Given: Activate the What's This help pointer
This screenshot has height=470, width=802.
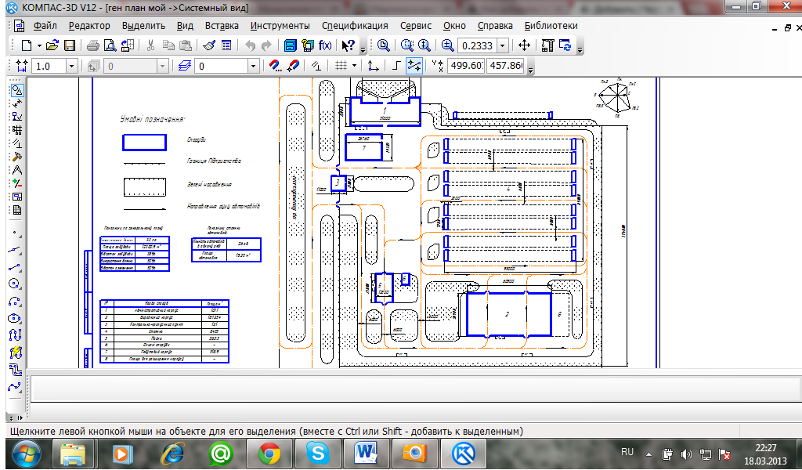Looking at the screenshot, I should point(348,45).
